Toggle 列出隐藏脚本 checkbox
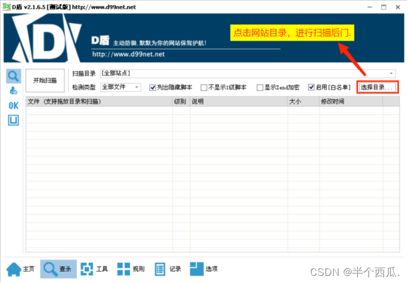Viewport: 408px width, 283px height. tap(153, 87)
